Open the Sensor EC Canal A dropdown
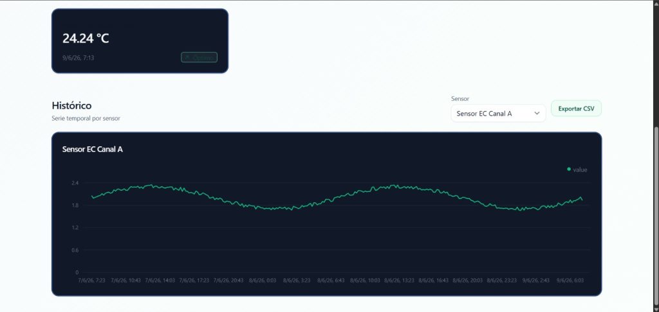This screenshot has width=659, height=312. point(498,113)
